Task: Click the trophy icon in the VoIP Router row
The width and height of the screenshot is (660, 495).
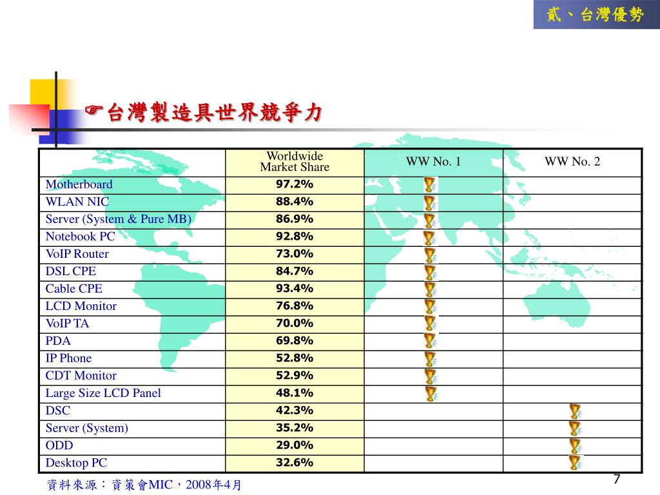Action: point(430,254)
